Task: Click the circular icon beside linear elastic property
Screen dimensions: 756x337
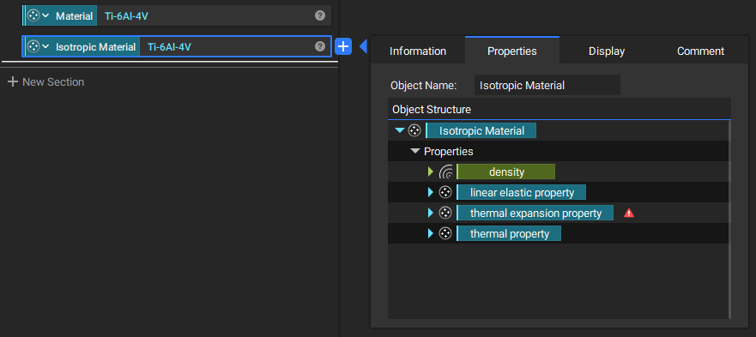Action: (x=445, y=192)
